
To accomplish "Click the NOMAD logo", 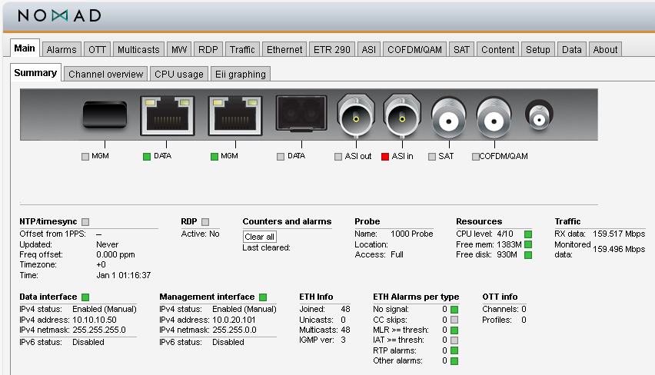I will (59, 16).
